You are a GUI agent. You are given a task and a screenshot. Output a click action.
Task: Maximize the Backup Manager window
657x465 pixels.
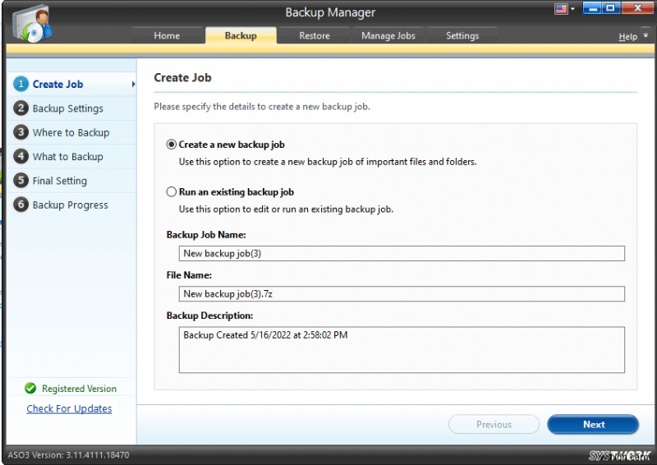[611, 8]
